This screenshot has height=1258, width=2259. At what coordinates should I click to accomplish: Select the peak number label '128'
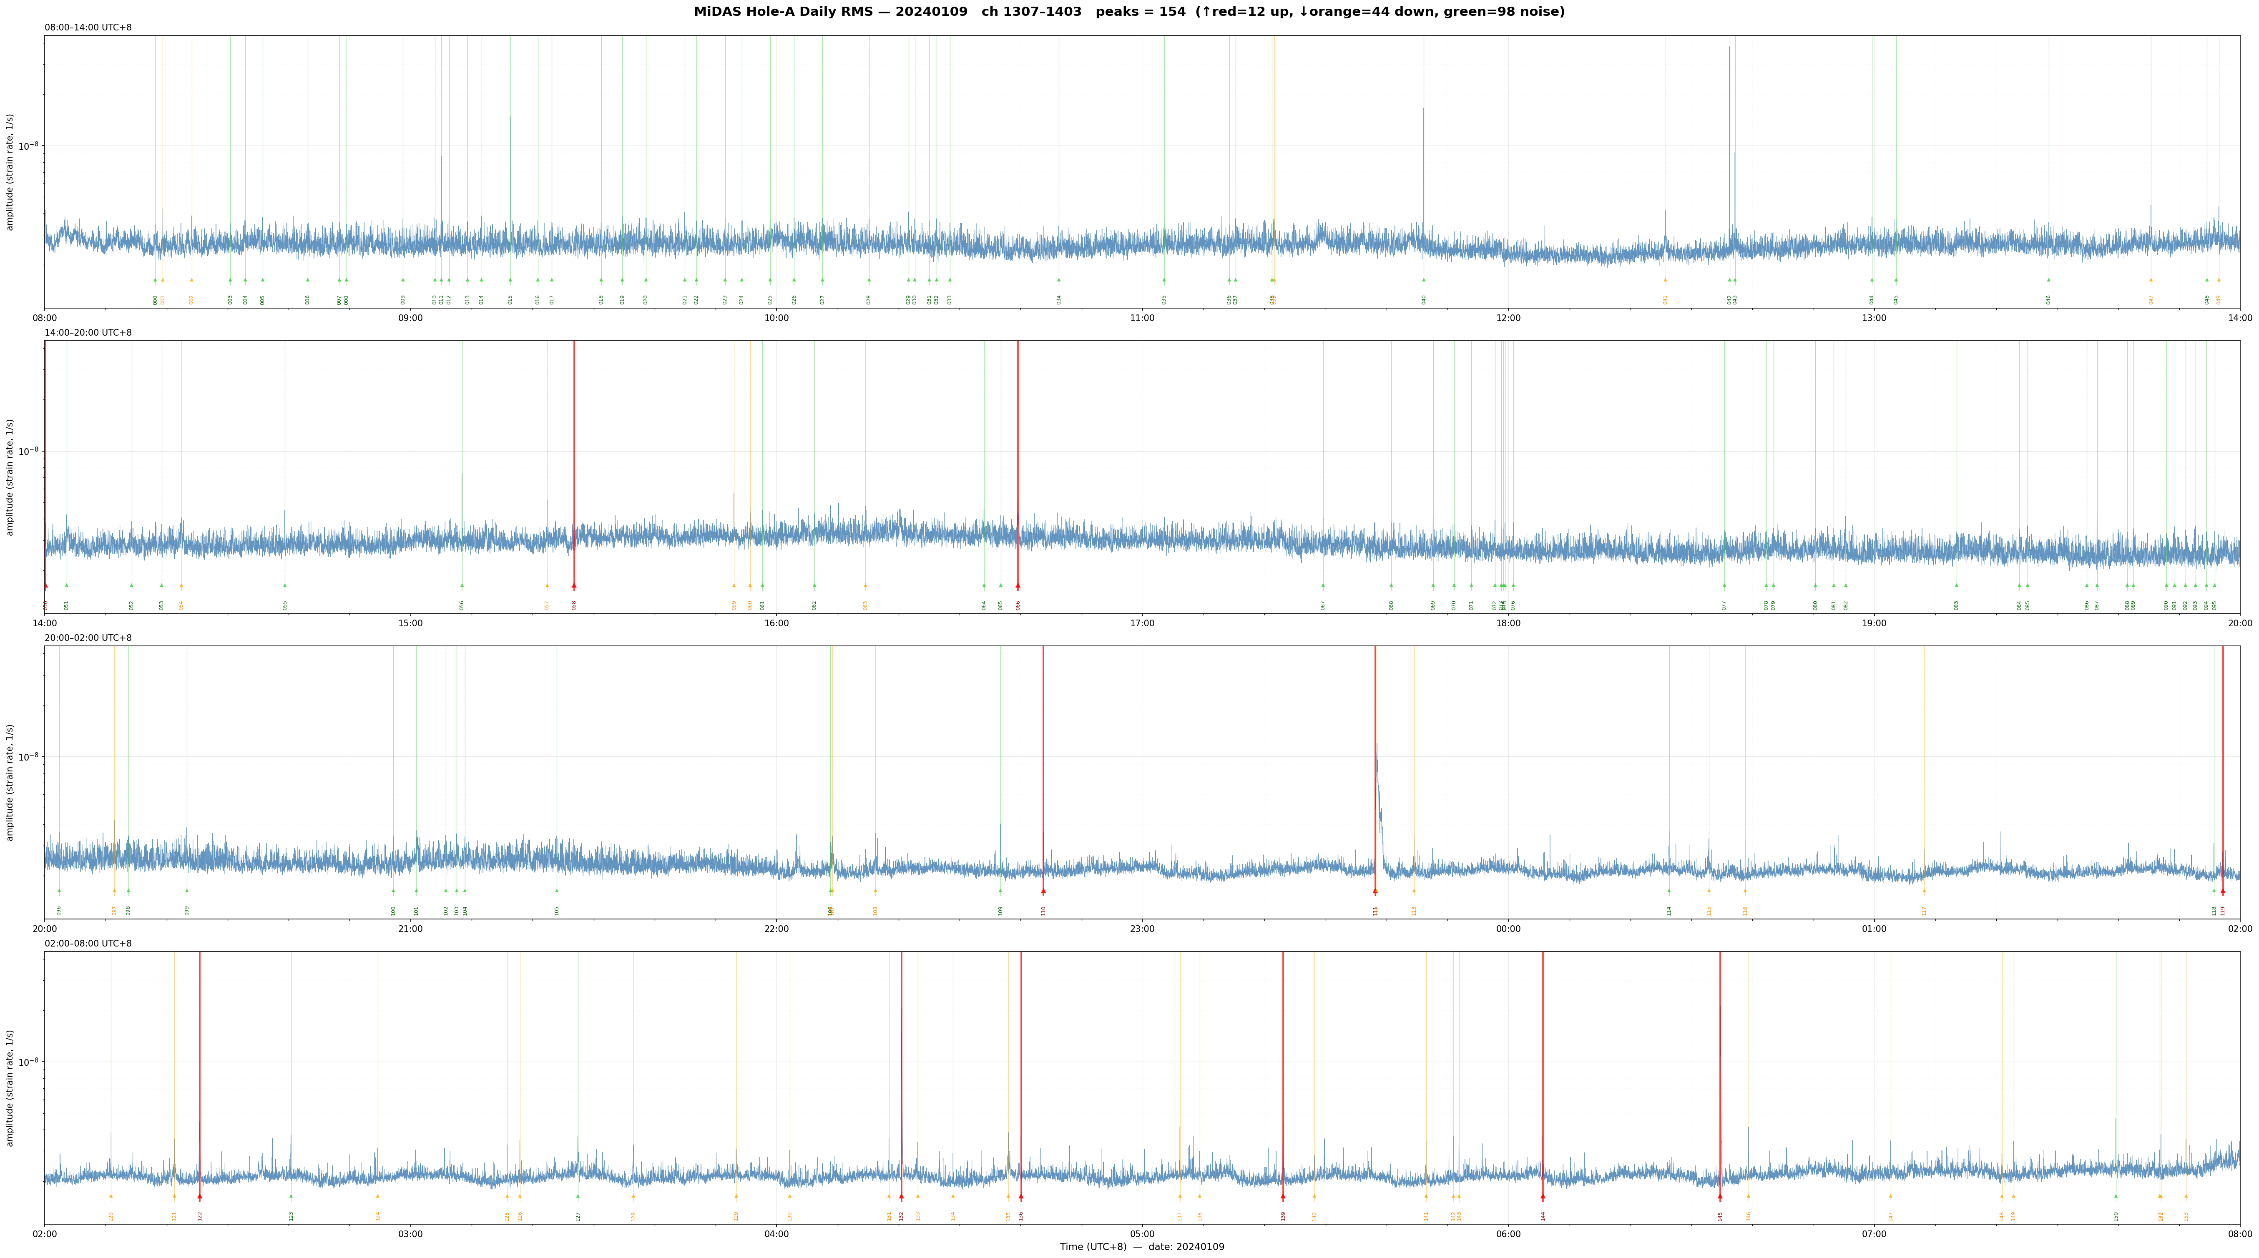pyautogui.click(x=633, y=1216)
